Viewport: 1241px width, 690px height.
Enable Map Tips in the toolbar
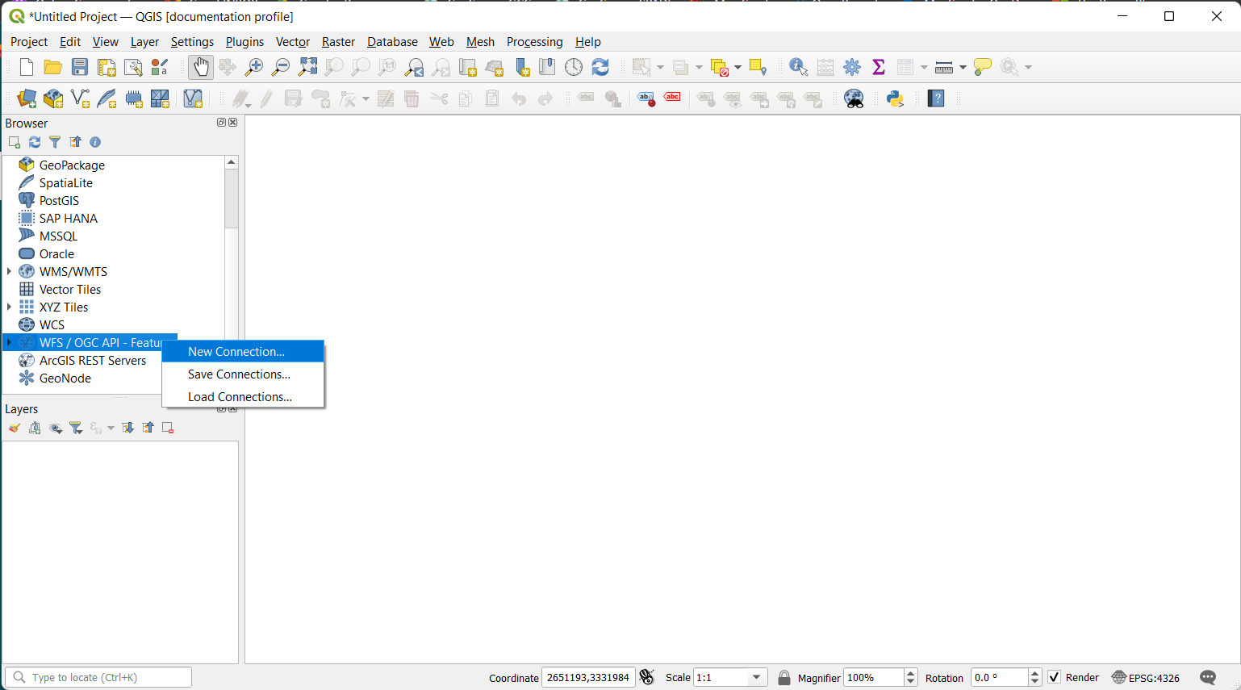pyautogui.click(x=982, y=67)
